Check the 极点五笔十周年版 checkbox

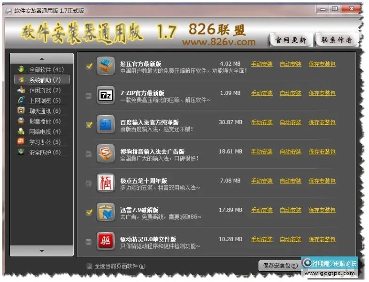point(88,183)
